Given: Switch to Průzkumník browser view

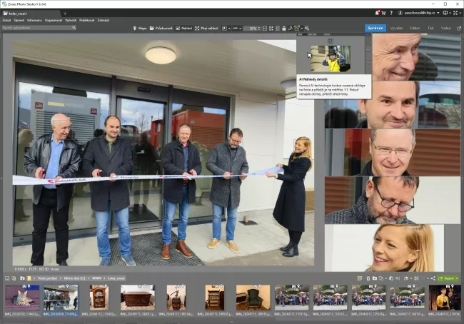Looking at the screenshot, I should pos(161,28).
